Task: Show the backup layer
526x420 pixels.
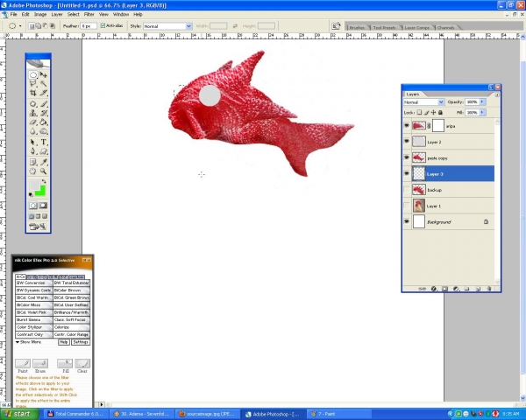Action: click(407, 190)
